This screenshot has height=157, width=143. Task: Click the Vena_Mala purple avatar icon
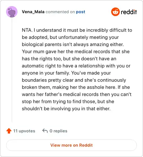12,12
